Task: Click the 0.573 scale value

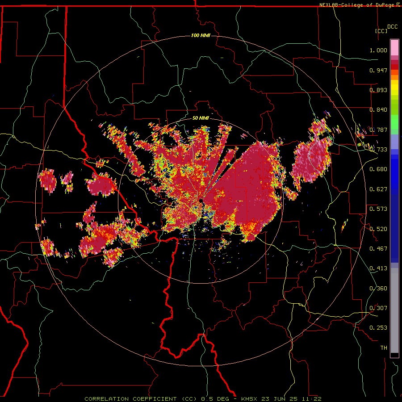Action: [x=378, y=209]
